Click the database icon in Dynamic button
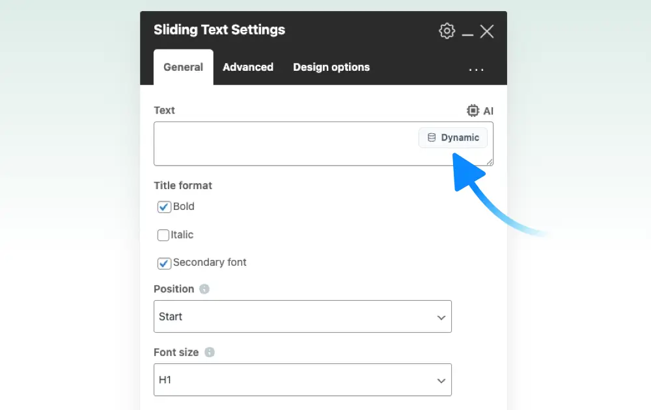 coord(432,138)
